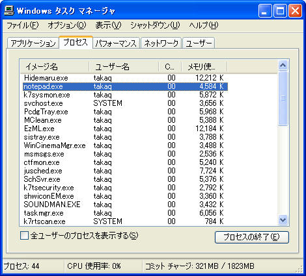Select the notepad.exe process
Viewport: 306px width, 276px height.
125,86
